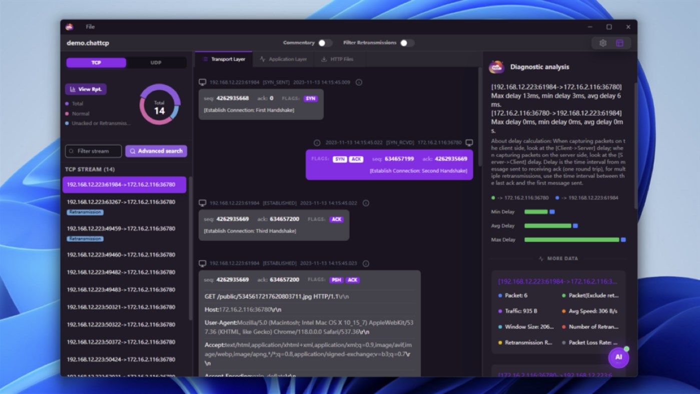The height and width of the screenshot is (394, 700).
Task: Click the app logo in the title bar
Action: 70,27
